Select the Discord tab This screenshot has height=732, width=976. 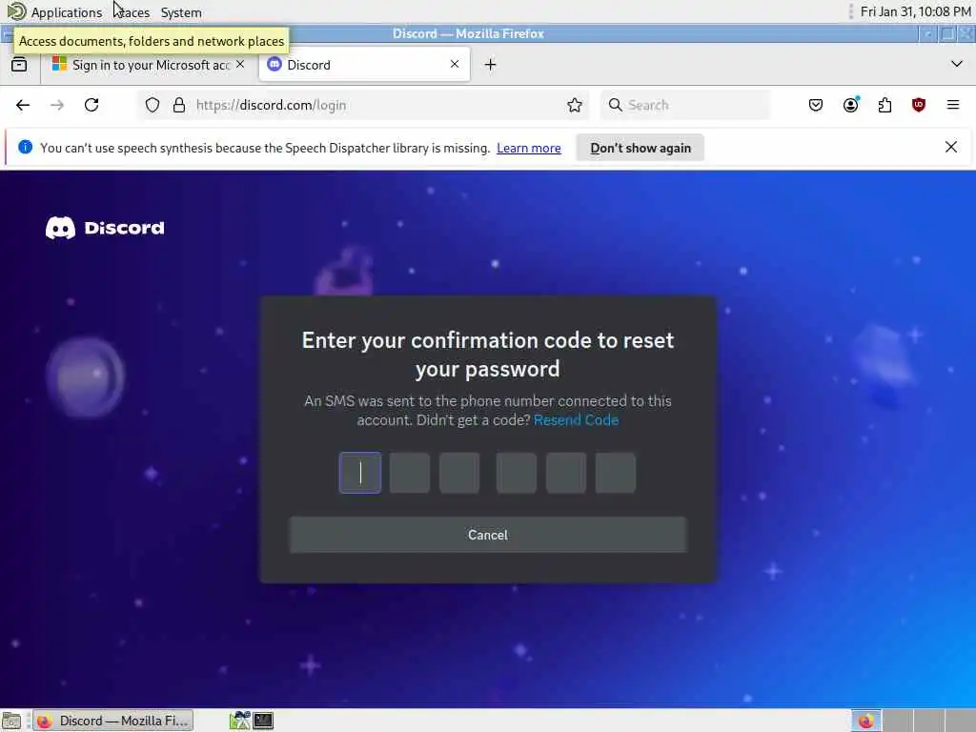(364, 65)
